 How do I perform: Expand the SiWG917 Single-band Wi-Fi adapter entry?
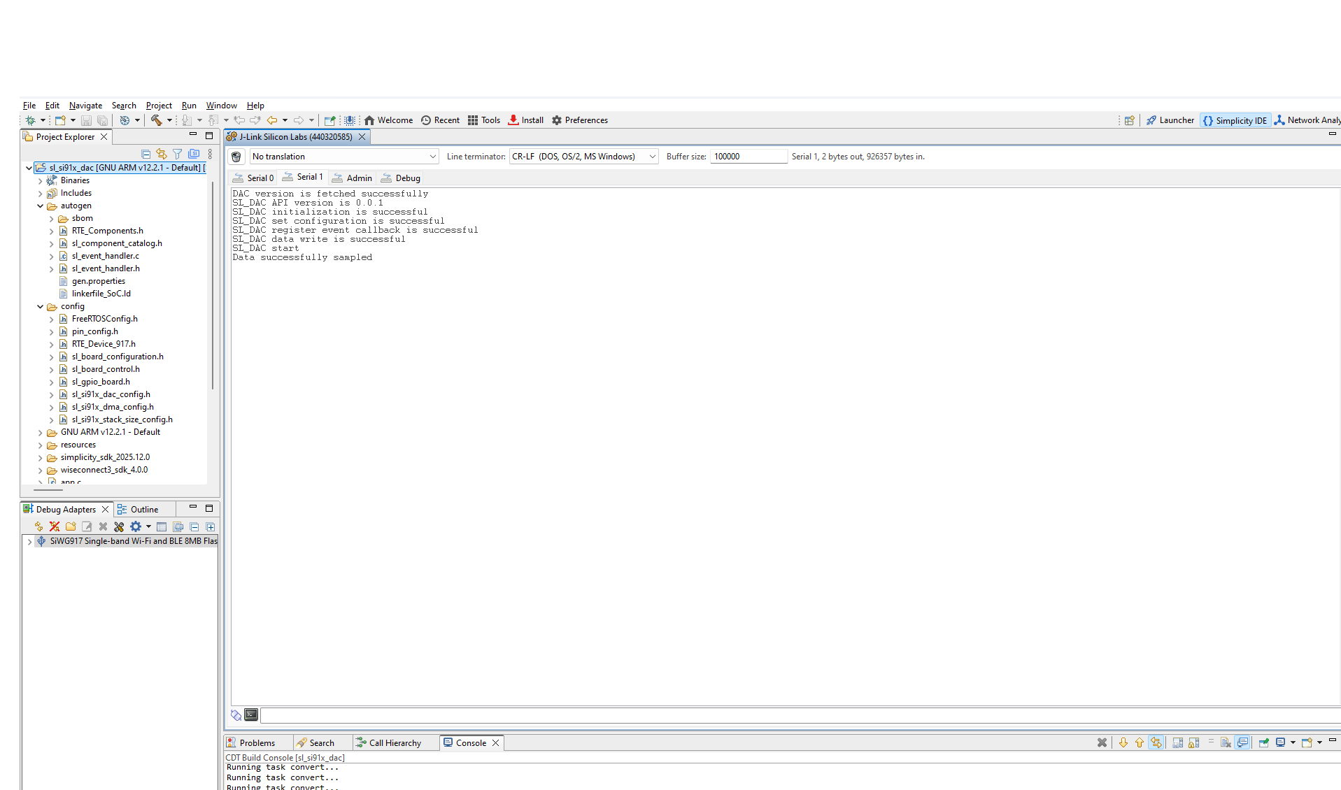(31, 540)
